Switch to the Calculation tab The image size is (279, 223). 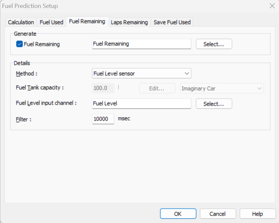[21, 22]
